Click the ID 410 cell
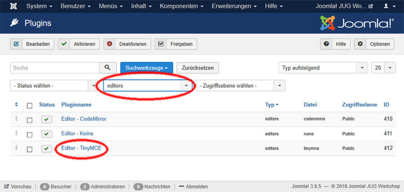Viewport: 404px width, 192px height. click(x=388, y=119)
